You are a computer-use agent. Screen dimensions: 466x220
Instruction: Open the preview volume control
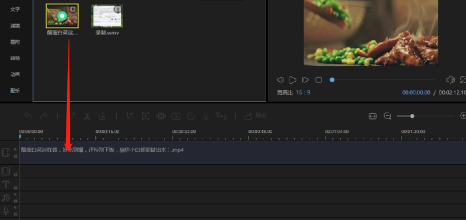click(x=451, y=80)
